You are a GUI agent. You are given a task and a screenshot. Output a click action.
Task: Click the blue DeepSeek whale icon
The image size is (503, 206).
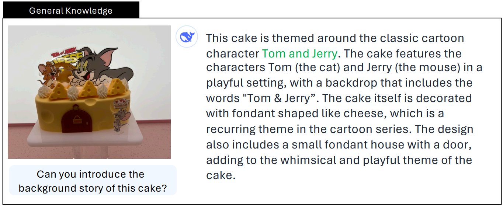tap(187, 37)
